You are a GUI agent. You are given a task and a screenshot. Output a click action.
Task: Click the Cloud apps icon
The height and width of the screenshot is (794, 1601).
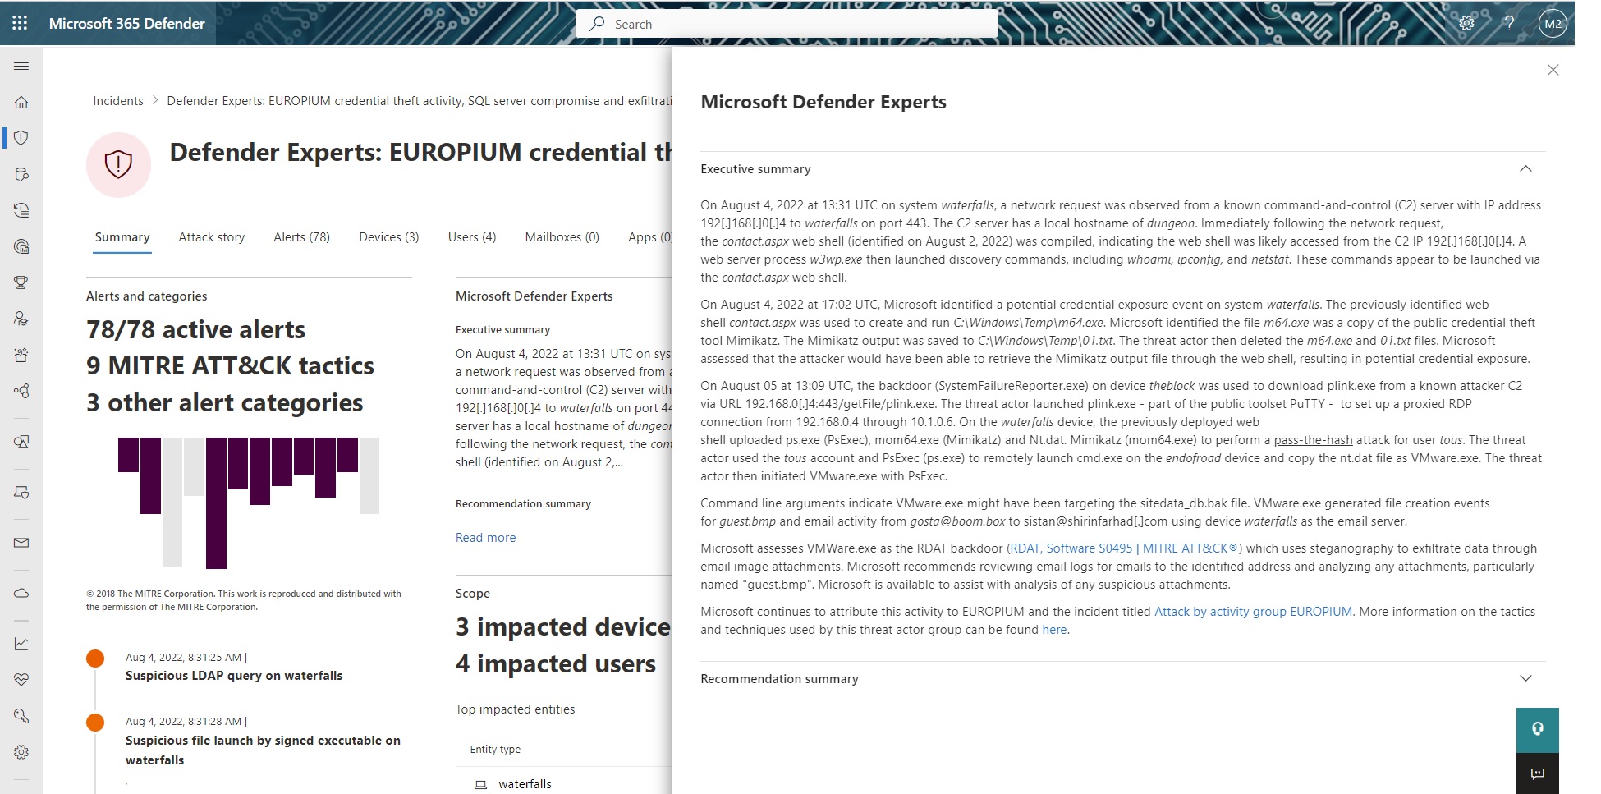22,593
